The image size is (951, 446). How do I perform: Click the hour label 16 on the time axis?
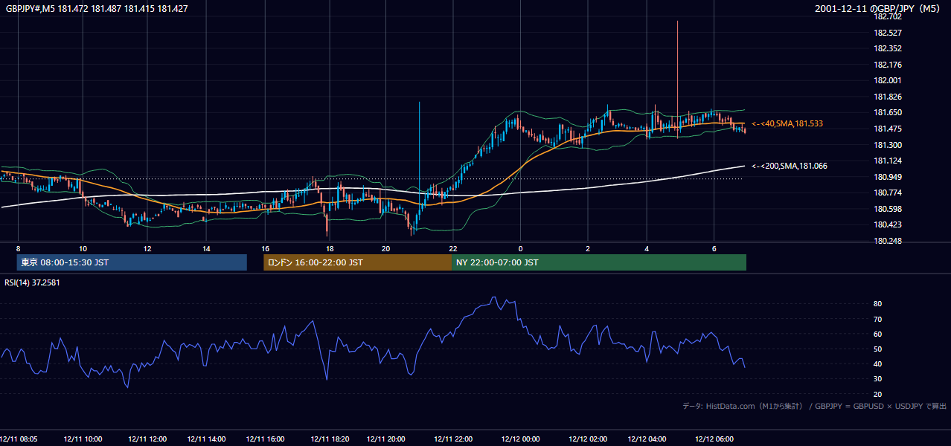tap(265, 248)
